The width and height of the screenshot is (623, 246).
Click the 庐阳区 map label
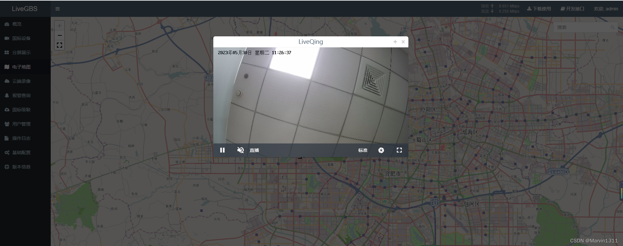428,109
